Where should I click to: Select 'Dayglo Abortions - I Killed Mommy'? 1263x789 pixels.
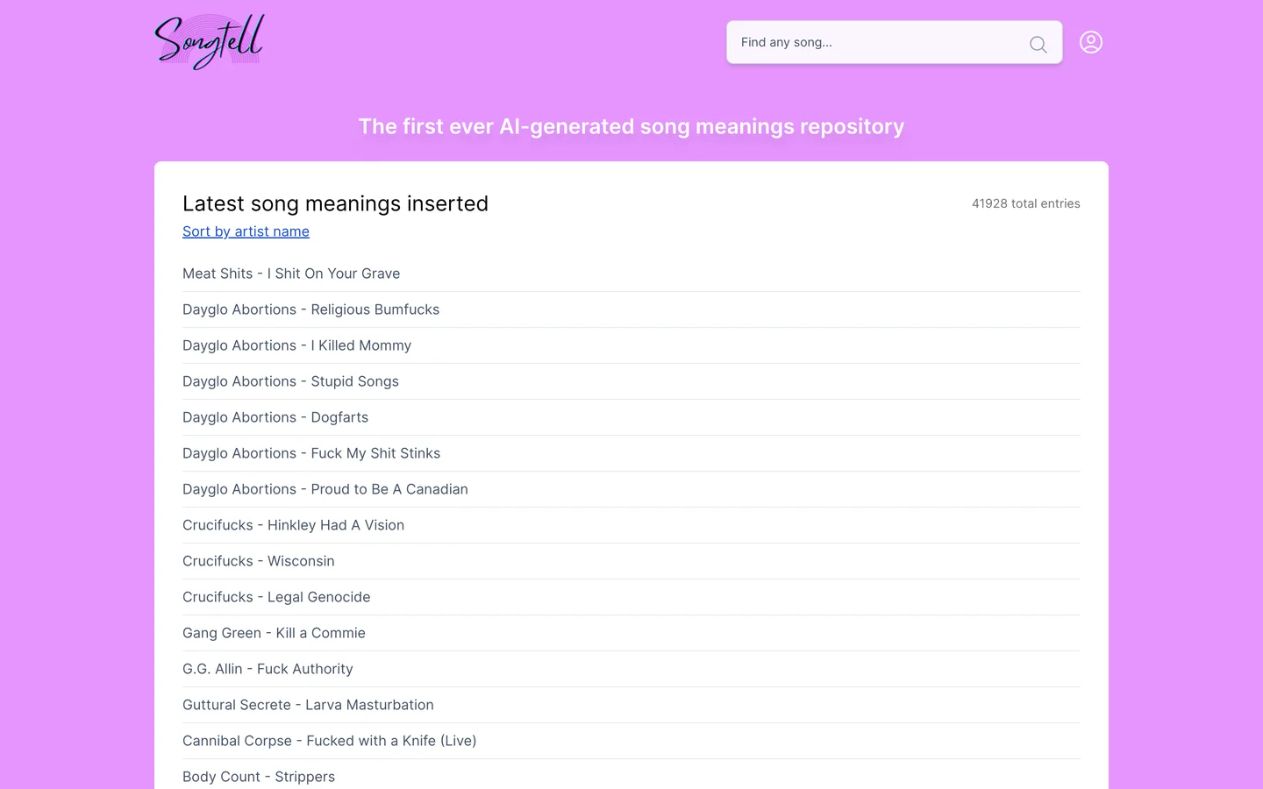(296, 345)
